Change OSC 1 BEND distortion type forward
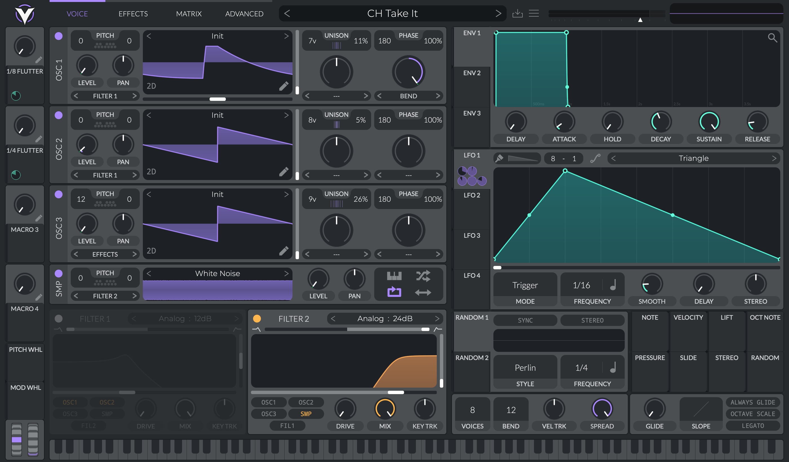 point(438,96)
